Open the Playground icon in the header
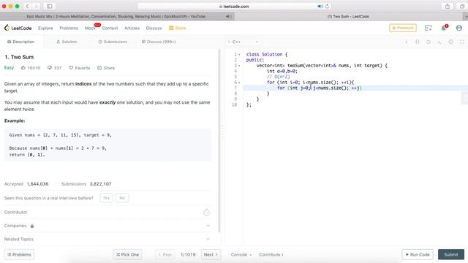The width and height of the screenshot is (468, 263). click(428, 28)
